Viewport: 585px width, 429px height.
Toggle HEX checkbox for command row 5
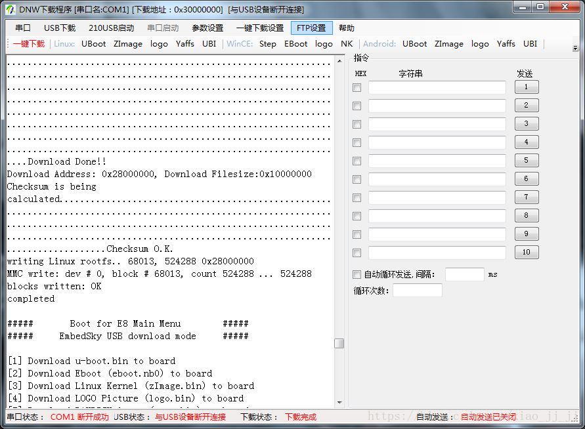coord(357,161)
